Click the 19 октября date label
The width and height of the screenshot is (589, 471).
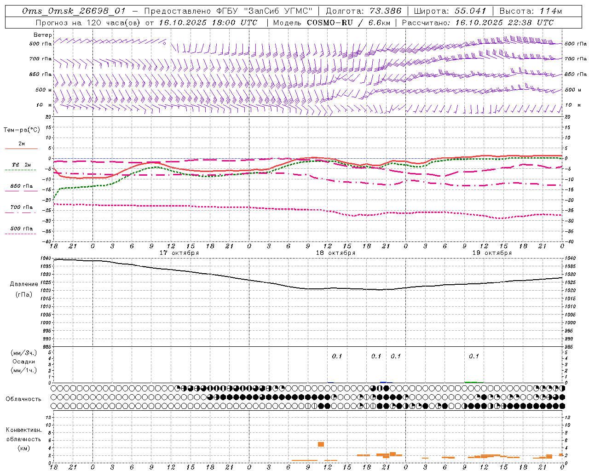click(x=492, y=253)
